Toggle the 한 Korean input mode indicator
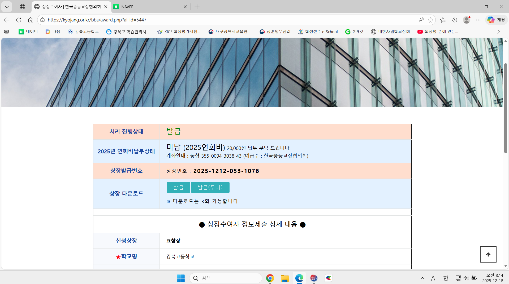Image resolution: width=509 pixels, height=284 pixels. [446, 278]
